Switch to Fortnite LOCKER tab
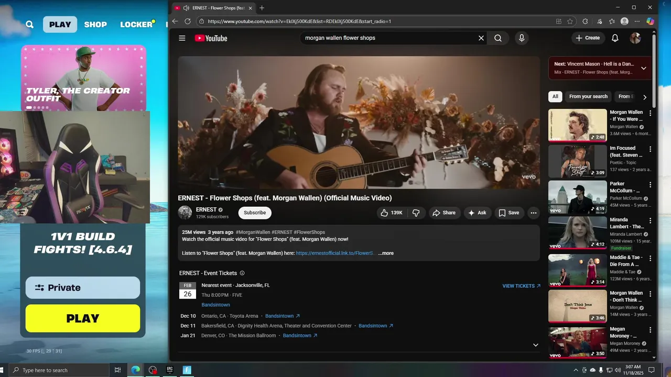671x377 pixels. (x=136, y=25)
